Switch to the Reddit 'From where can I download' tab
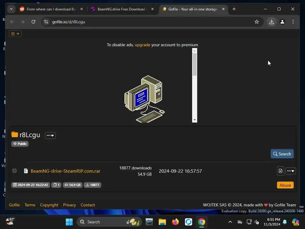 point(51,9)
